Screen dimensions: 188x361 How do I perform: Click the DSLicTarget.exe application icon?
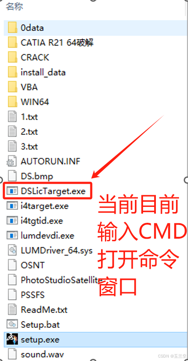12,191
